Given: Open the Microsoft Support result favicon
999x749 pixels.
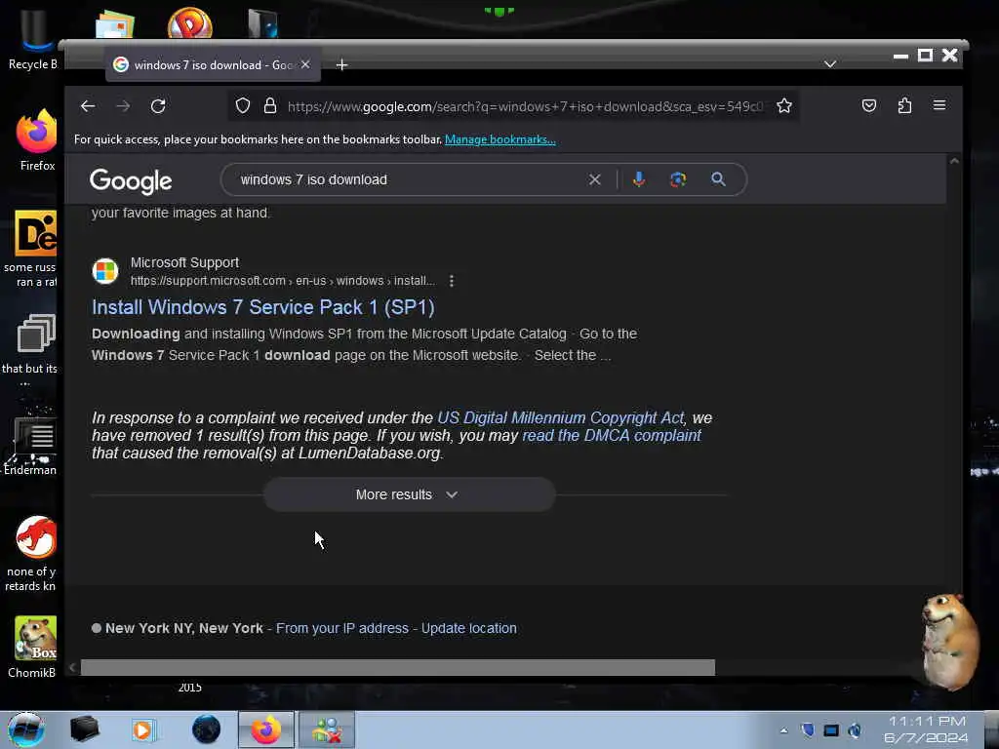Looking at the screenshot, I should coord(105,271).
